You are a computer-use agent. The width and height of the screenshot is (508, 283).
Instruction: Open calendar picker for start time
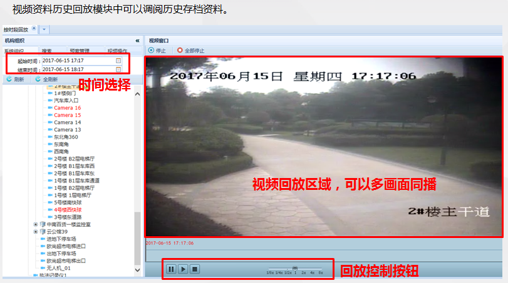point(118,61)
